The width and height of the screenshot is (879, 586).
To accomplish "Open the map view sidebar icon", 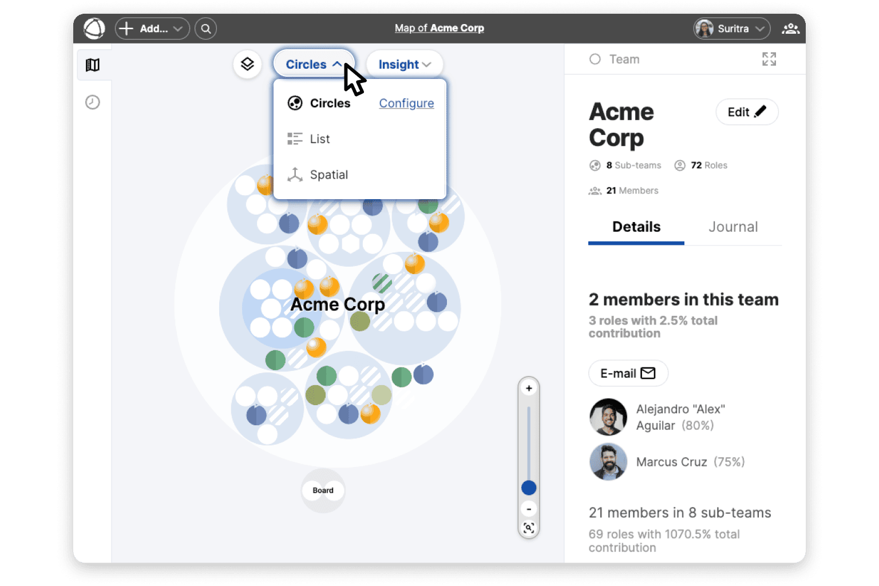I will (x=93, y=65).
